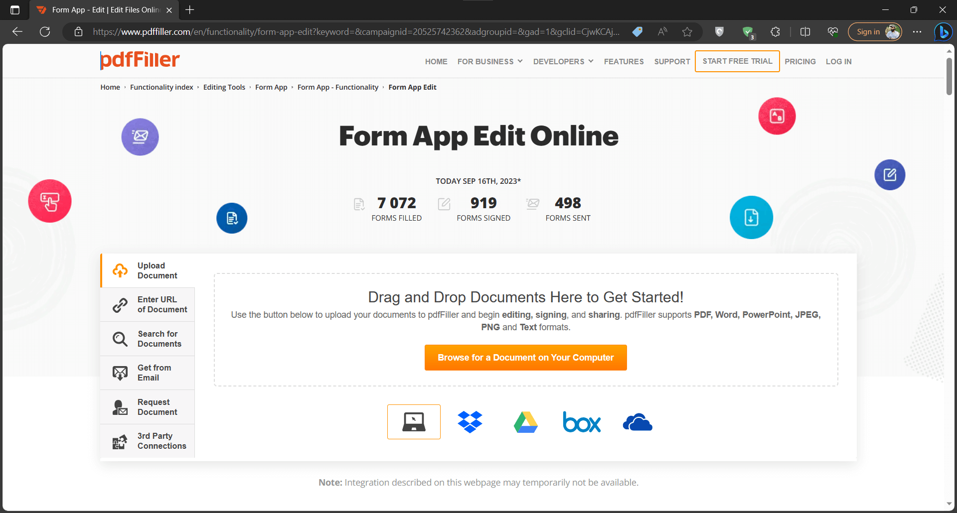Click the address bar URL field
957x513 pixels.
point(349,31)
